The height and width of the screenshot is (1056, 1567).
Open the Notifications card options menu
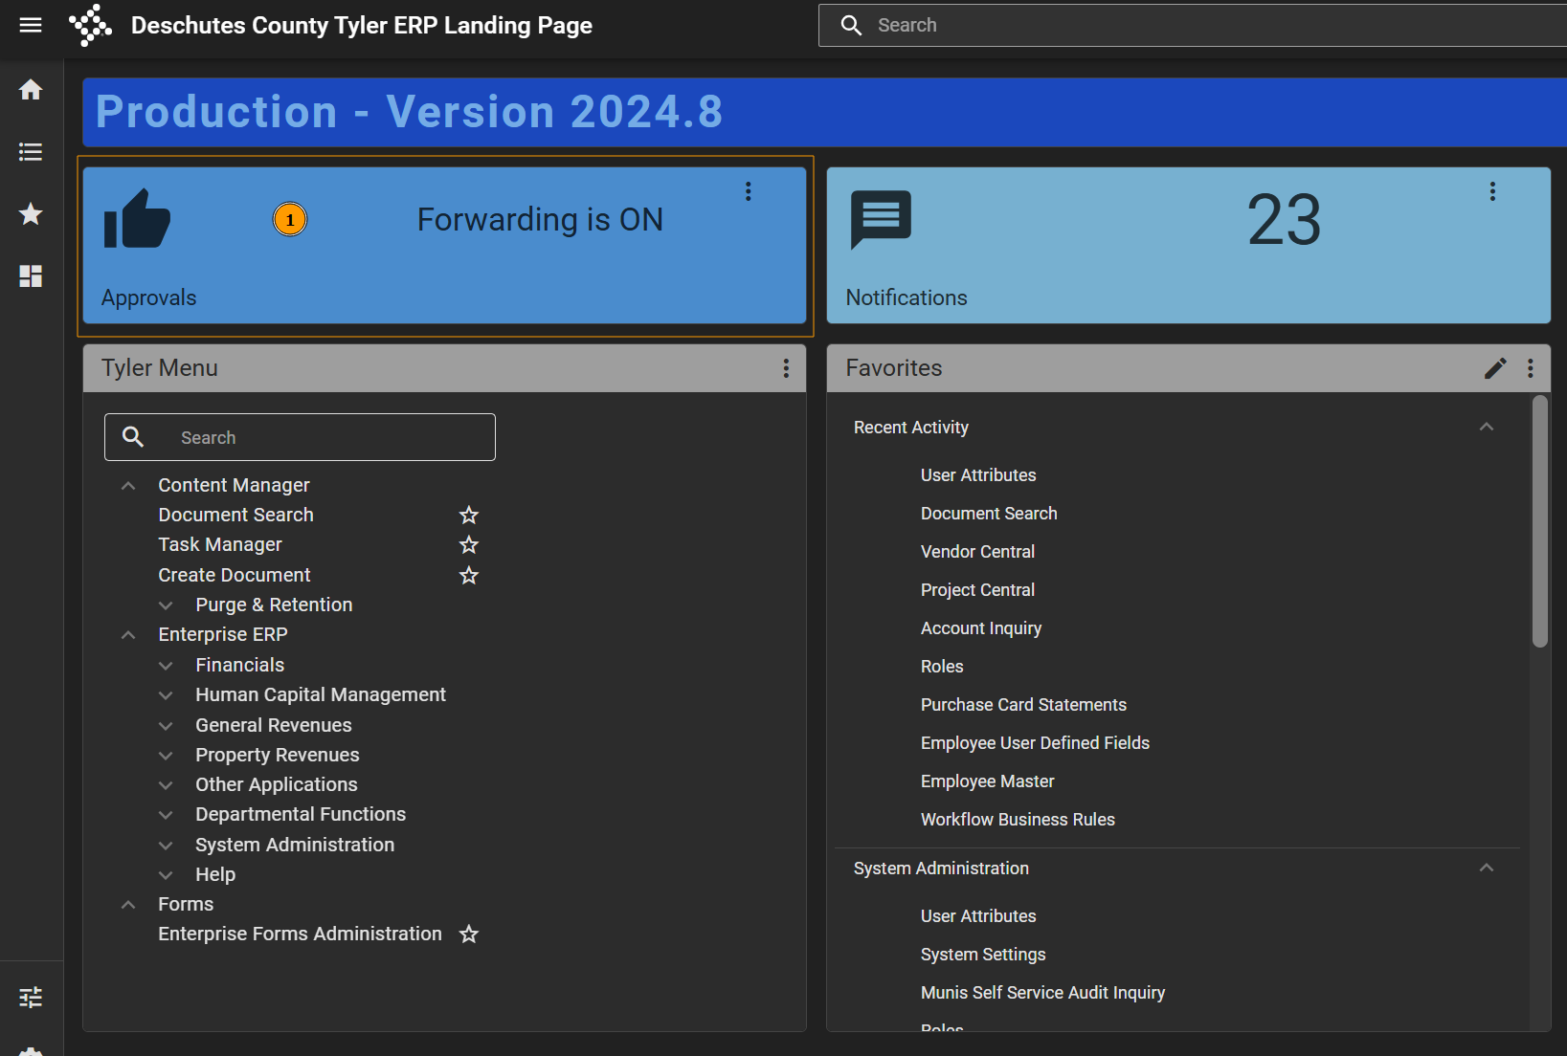[x=1492, y=191]
